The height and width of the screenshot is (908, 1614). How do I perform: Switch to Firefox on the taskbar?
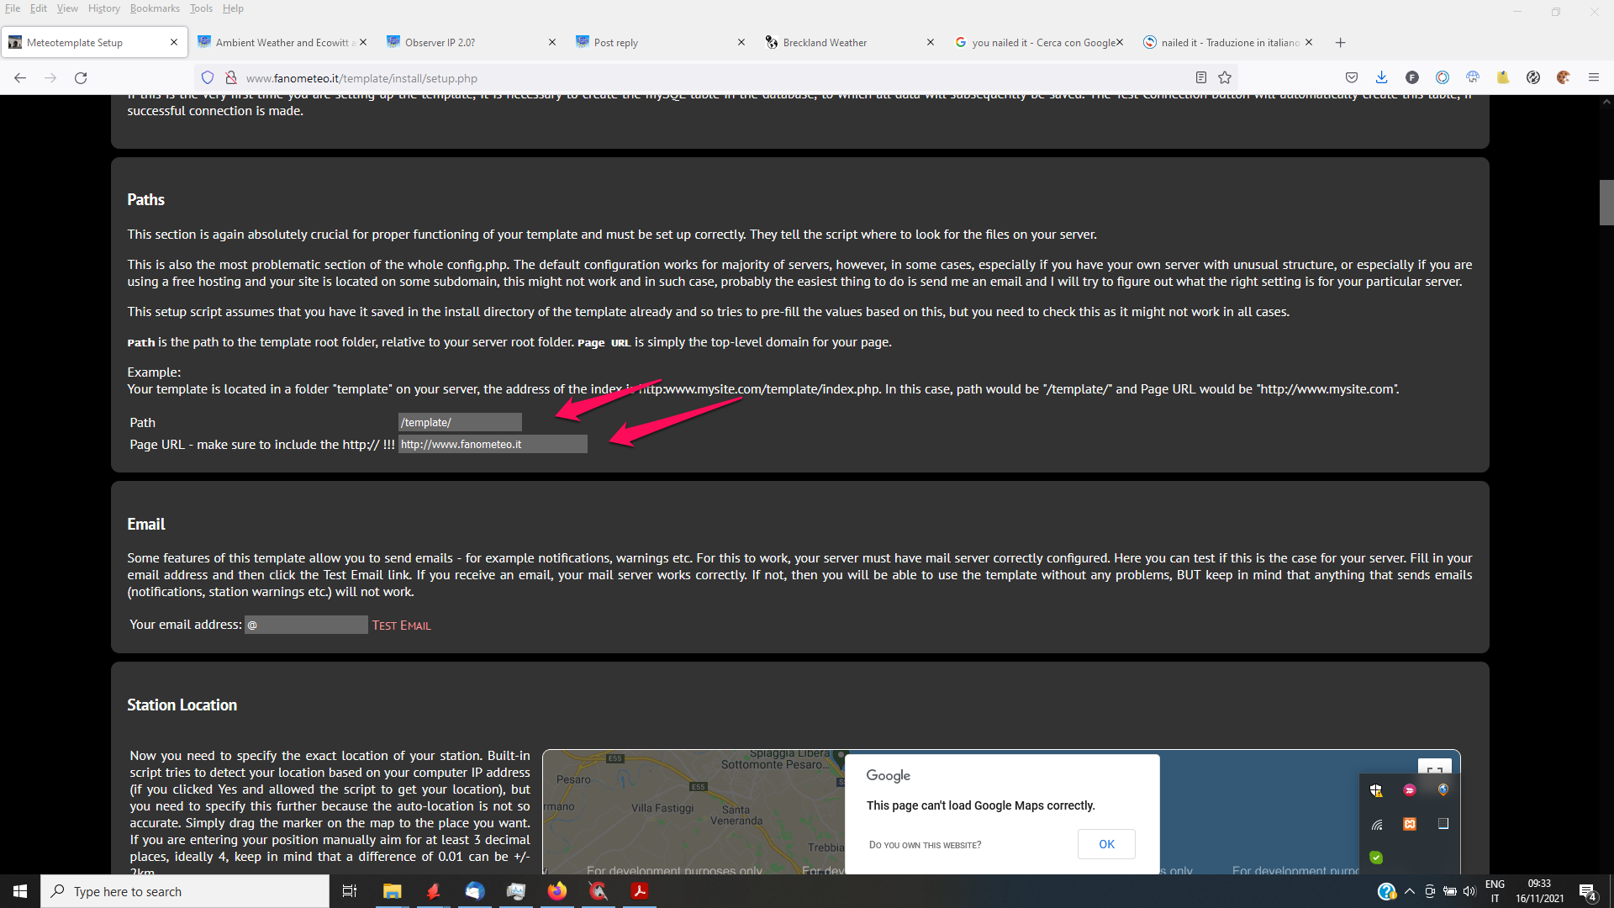coord(557,891)
